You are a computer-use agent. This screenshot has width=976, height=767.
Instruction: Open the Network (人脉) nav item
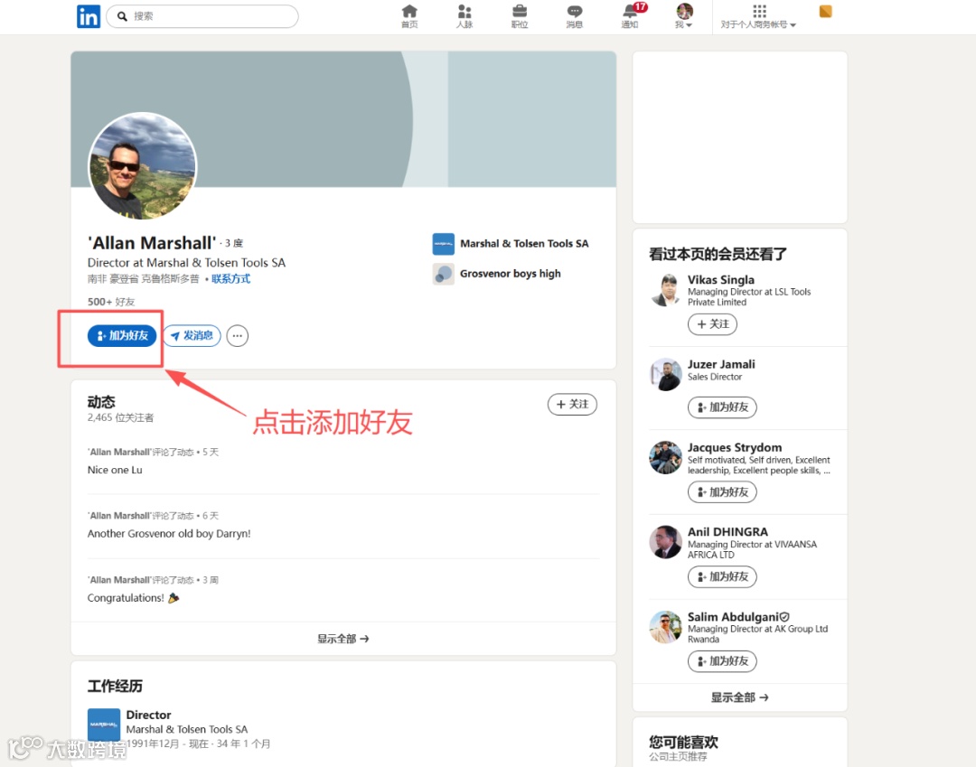[465, 16]
